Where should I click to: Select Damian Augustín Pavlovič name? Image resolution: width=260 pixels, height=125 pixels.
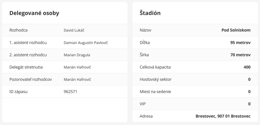click(x=86, y=43)
